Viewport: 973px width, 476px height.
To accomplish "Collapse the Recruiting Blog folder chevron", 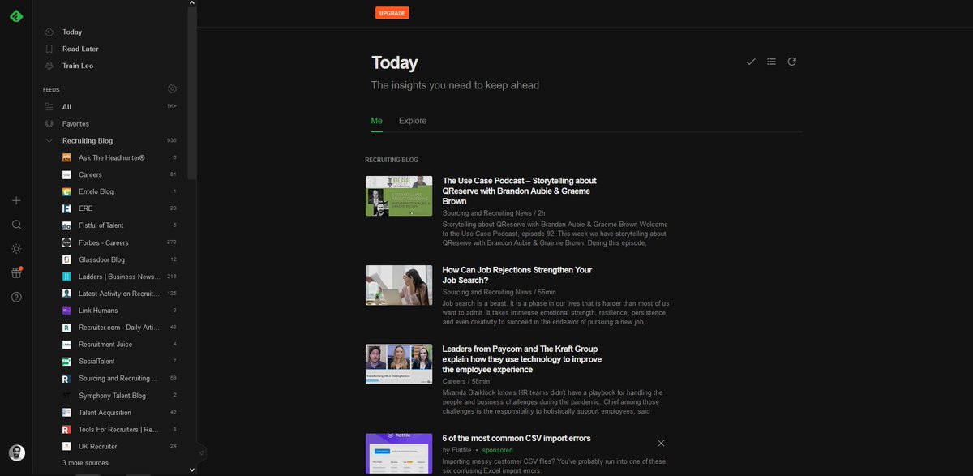I will (x=49, y=141).
